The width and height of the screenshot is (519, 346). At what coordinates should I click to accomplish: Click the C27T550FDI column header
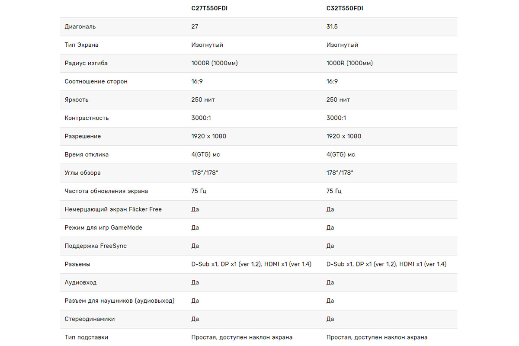[x=209, y=8]
